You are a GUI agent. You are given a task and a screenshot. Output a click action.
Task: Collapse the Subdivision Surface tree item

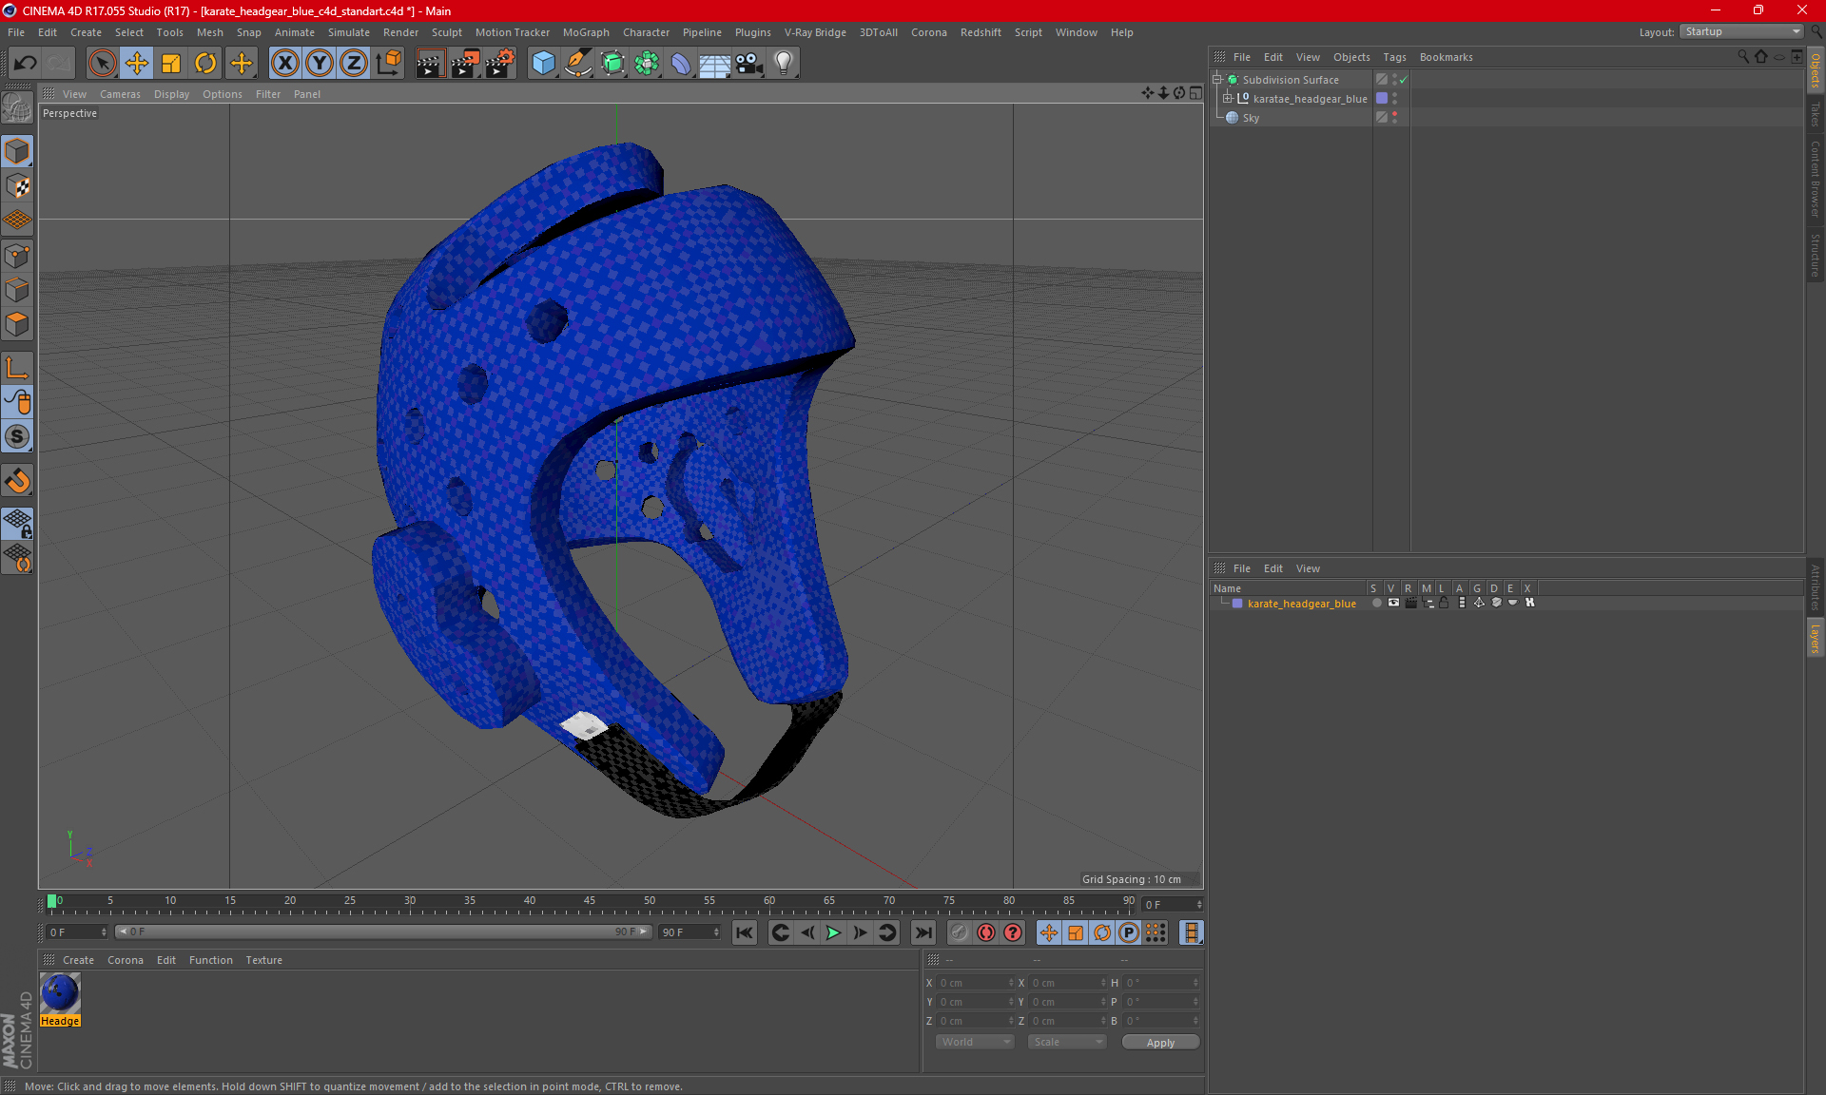tap(1216, 80)
